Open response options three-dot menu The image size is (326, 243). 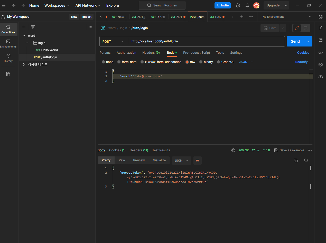(x=310, y=150)
